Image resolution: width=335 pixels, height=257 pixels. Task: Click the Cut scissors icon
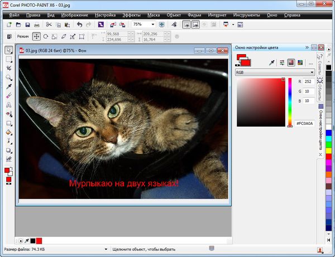49,25
